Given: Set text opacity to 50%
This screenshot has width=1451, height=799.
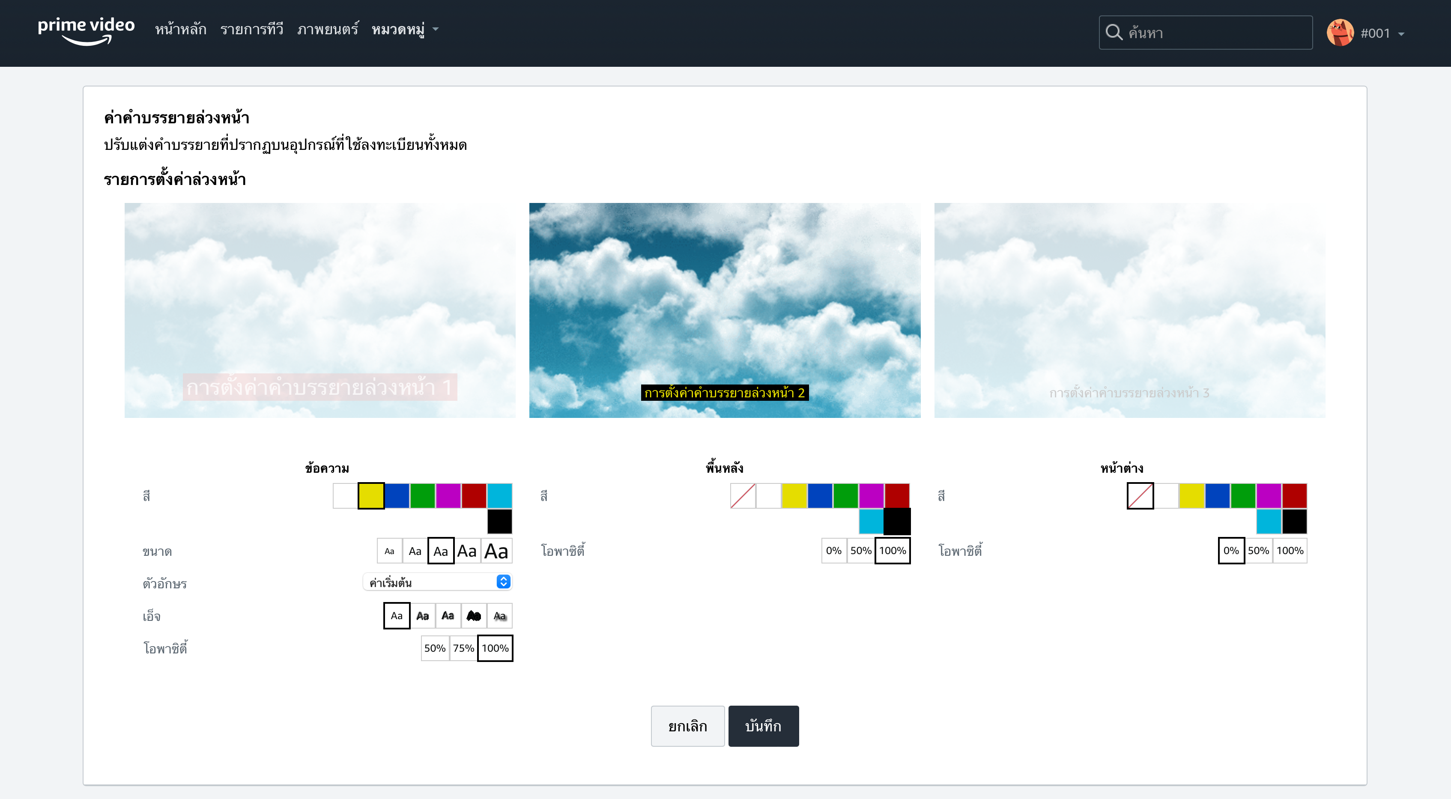Looking at the screenshot, I should [x=434, y=647].
